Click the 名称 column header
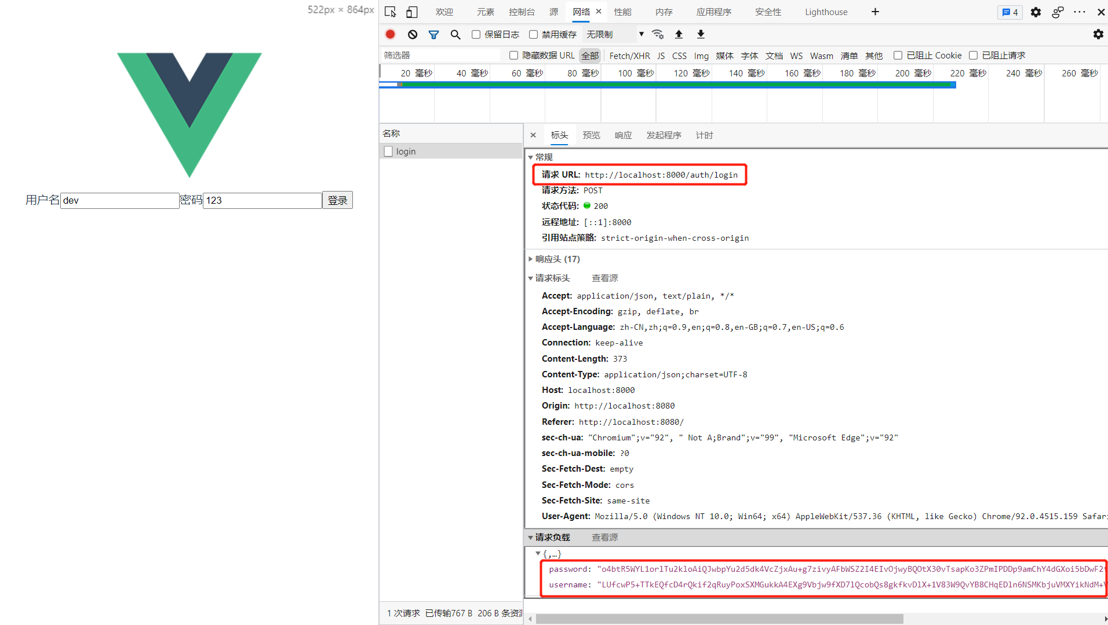The width and height of the screenshot is (1108, 625). [x=451, y=133]
